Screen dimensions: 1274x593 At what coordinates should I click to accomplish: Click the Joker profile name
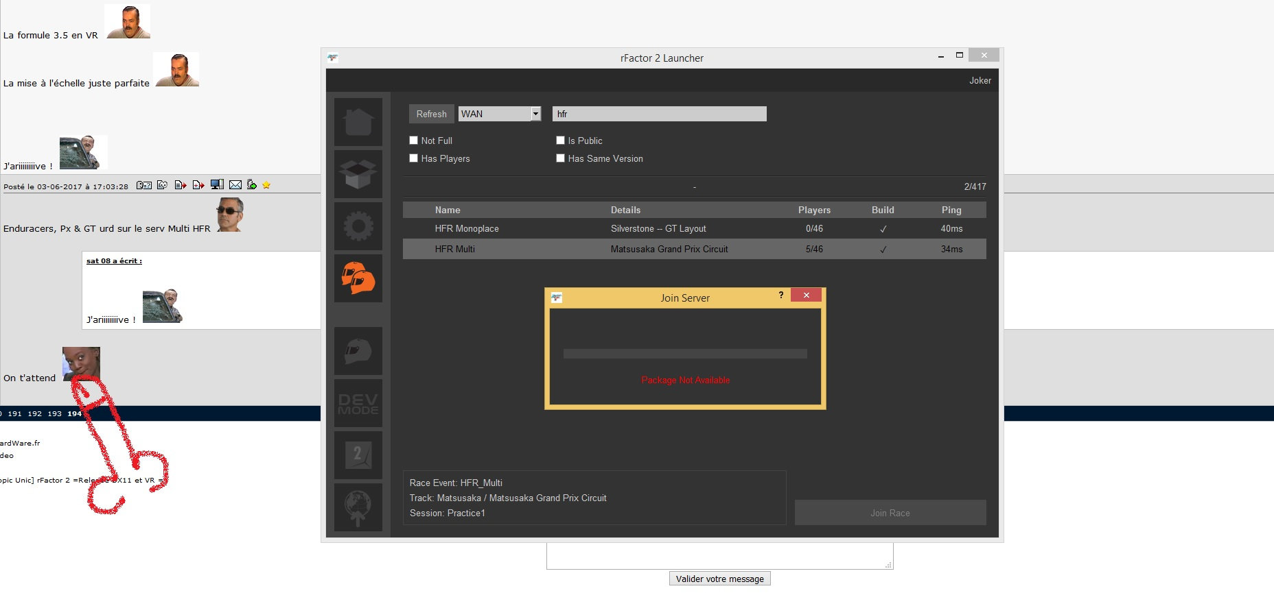coord(980,80)
